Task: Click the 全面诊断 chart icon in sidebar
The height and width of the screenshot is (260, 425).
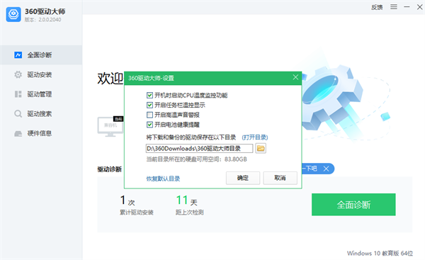Action: pos(18,55)
